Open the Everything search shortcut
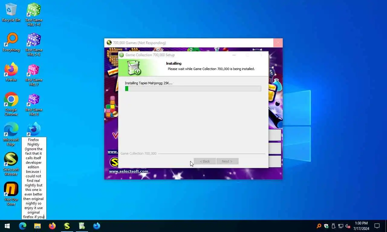Viewport: 387px width, 232px height. tap(11, 42)
